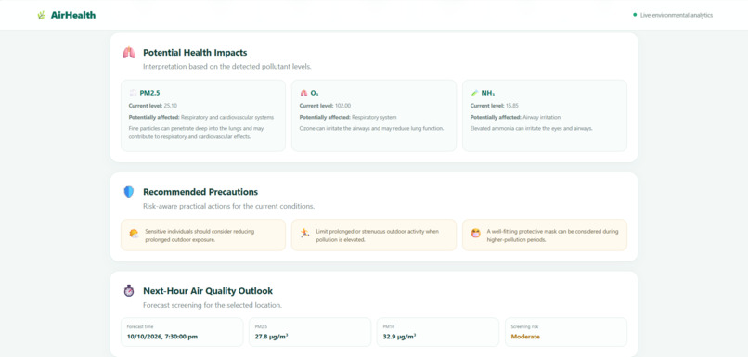The width and height of the screenshot is (748, 357).
Task: Click the AirHealth leaf logo icon
Action: click(x=41, y=15)
